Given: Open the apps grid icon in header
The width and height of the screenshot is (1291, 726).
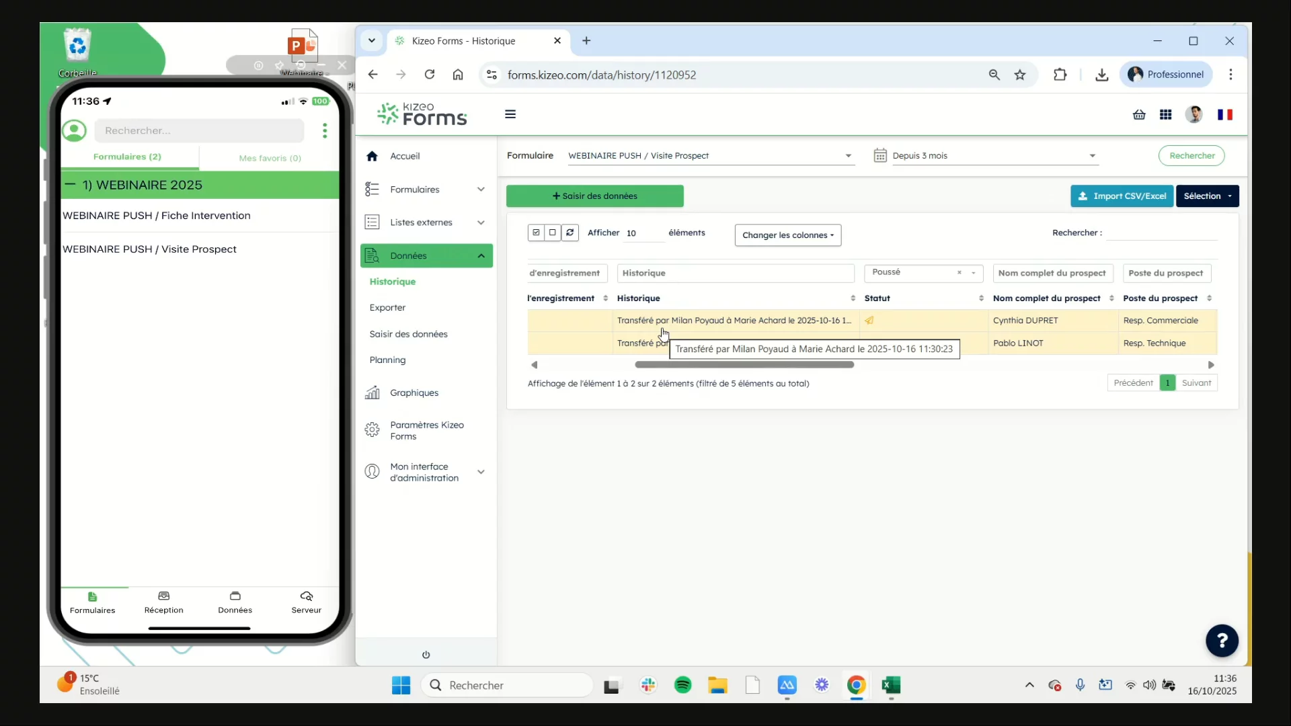Looking at the screenshot, I should (1166, 115).
